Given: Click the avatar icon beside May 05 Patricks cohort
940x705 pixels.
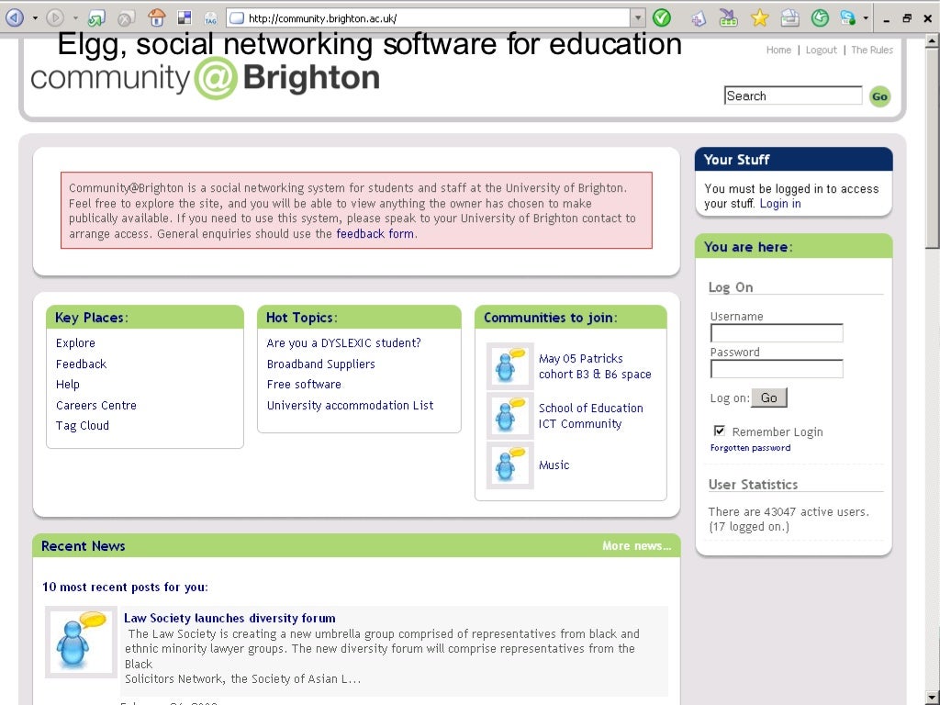Looking at the screenshot, I should tap(509, 365).
